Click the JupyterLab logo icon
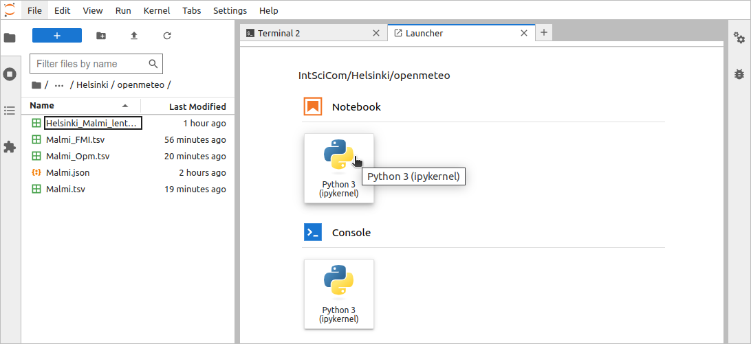This screenshot has width=751, height=344. coord(10,10)
